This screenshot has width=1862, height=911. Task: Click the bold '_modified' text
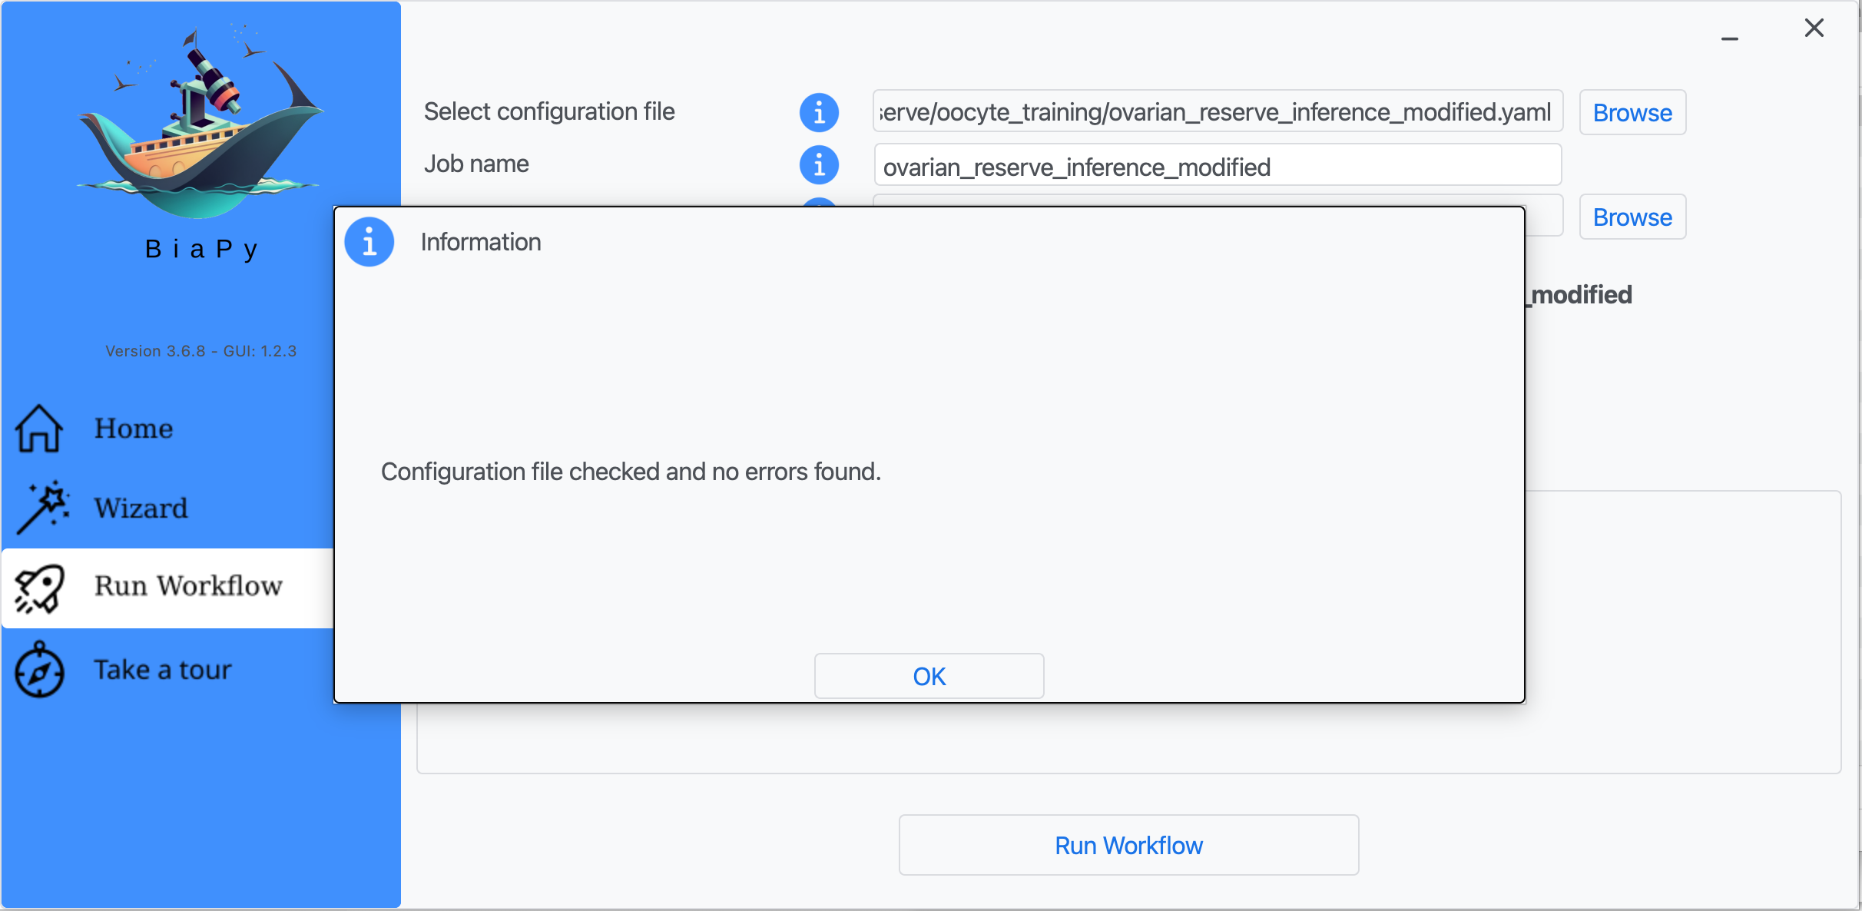pos(1579,296)
